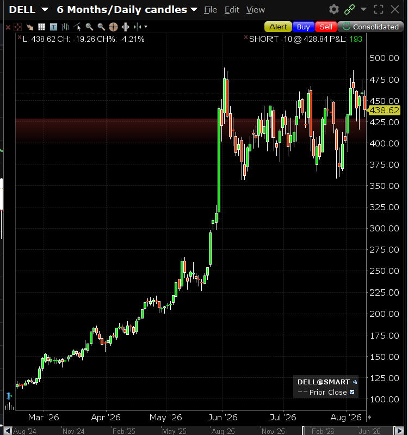This screenshot has height=435, width=408.
Task: Click the timeline right scroll arrow
Action: click(400, 431)
